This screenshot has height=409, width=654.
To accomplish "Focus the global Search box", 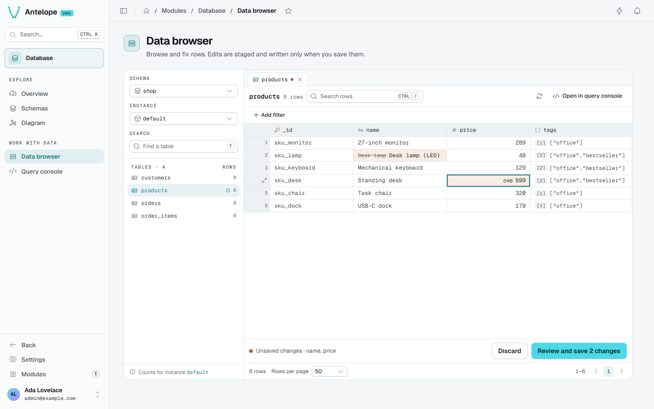I will click(54, 35).
